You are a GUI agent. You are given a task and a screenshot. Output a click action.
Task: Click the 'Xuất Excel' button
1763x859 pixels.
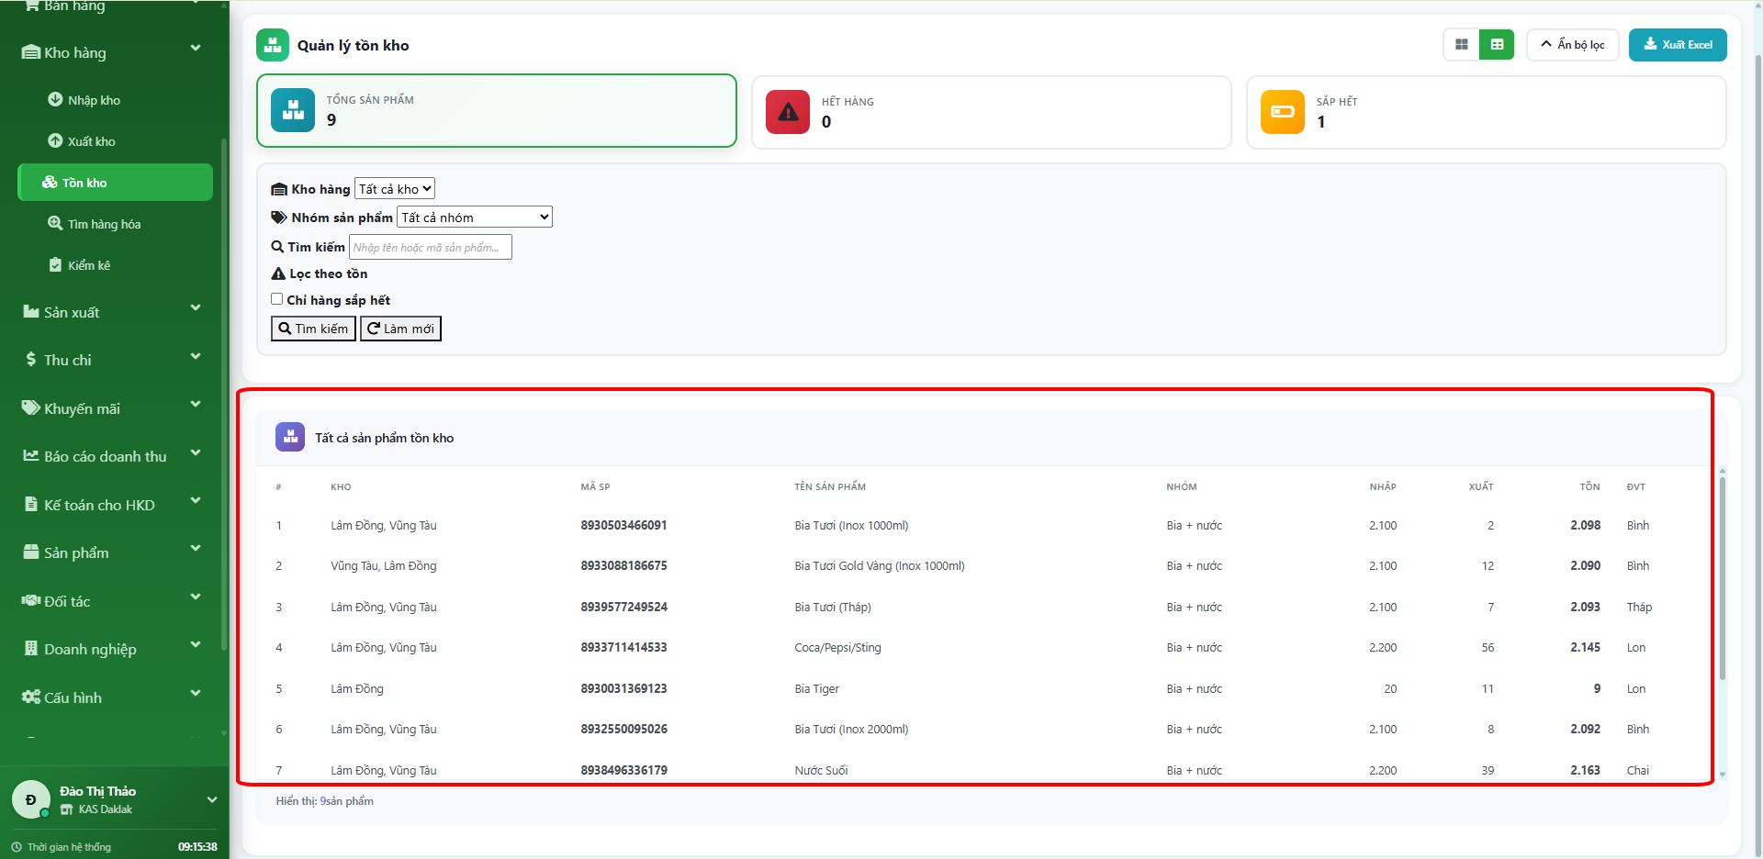pyautogui.click(x=1677, y=45)
